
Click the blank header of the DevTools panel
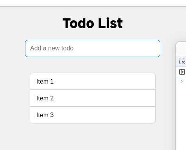point(181,49)
